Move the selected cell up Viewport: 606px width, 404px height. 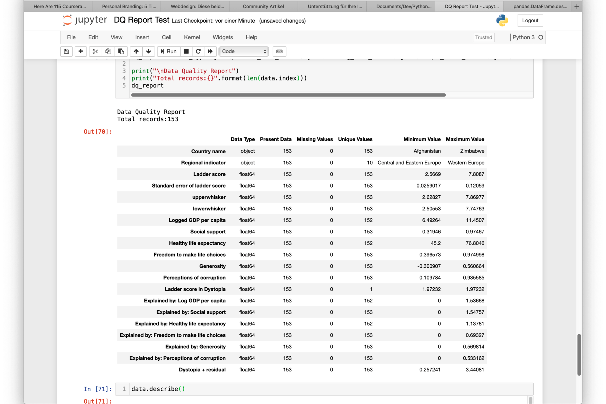tap(136, 51)
